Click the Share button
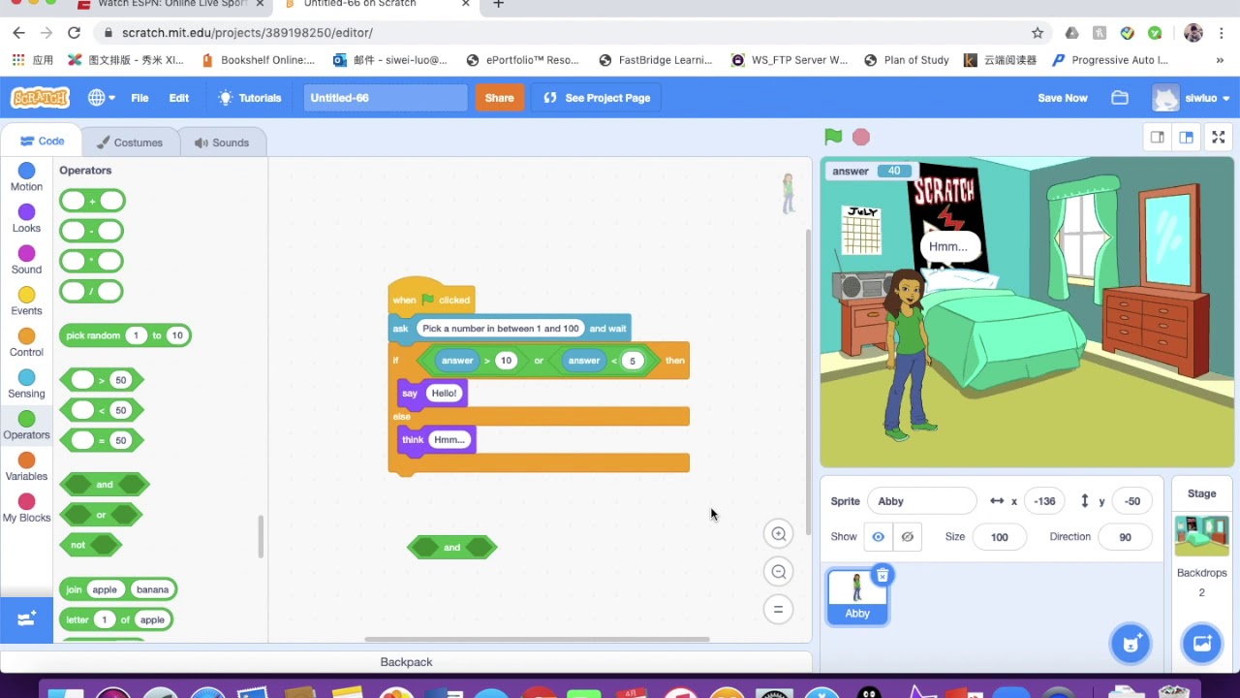 (x=500, y=98)
